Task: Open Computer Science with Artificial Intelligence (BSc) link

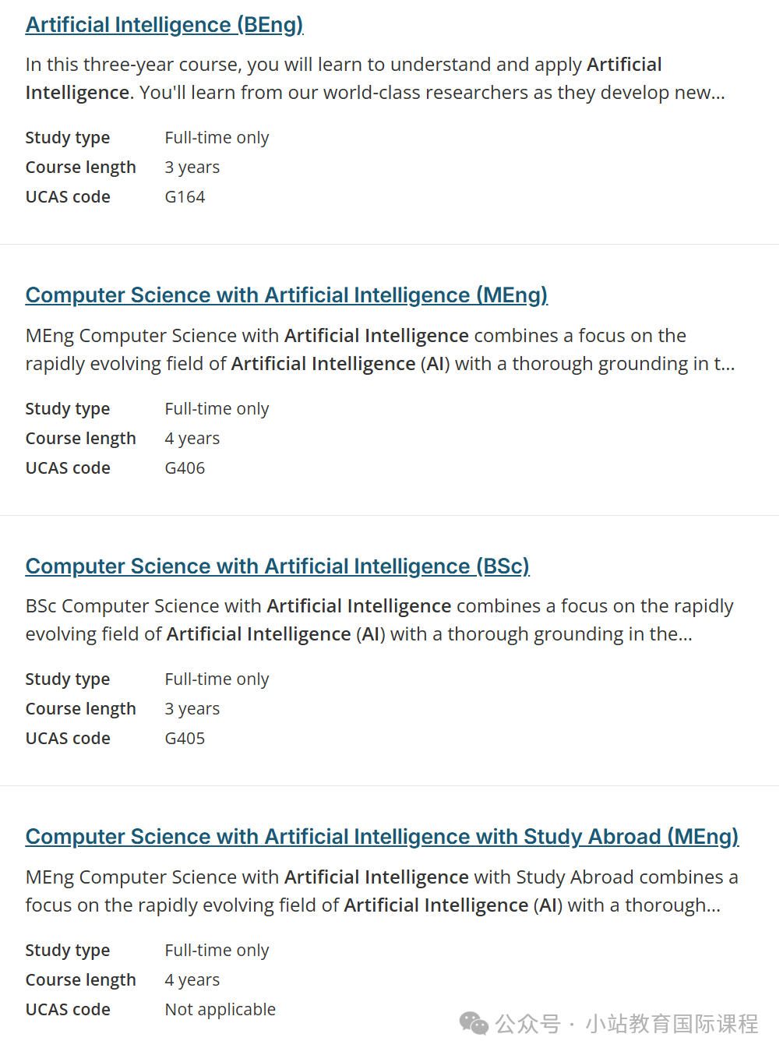Action: pos(277,566)
